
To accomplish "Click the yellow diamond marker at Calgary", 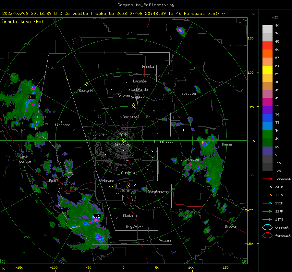I will click(x=128, y=186).
